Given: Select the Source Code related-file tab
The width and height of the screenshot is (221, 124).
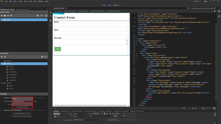Looking at the screenshot, I should (58, 11).
